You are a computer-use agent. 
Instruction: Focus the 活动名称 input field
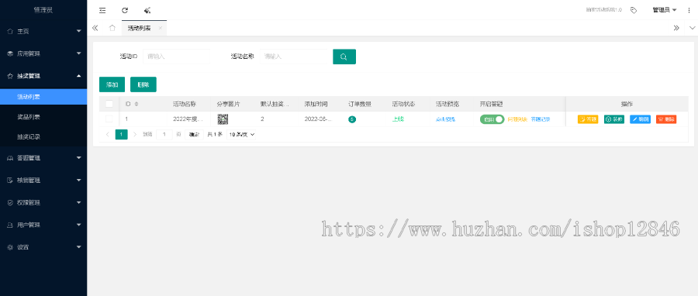[294, 57]
